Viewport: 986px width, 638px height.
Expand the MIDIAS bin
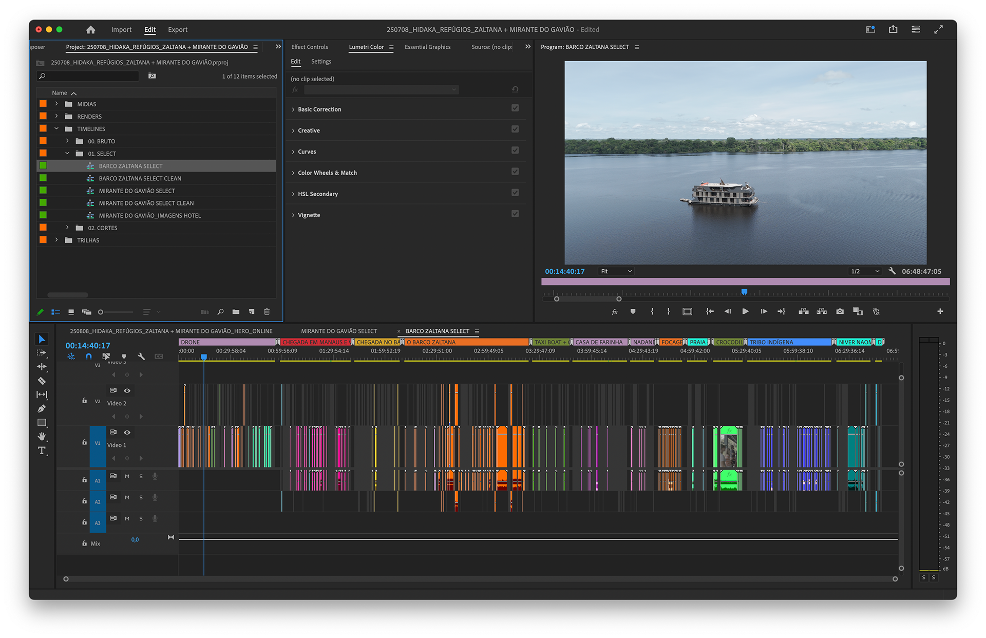56,104
